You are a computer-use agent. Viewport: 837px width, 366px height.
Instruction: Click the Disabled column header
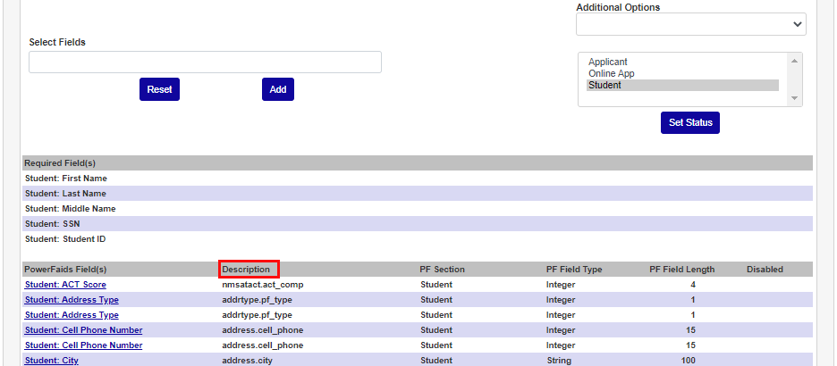click(x=765, y=269)
